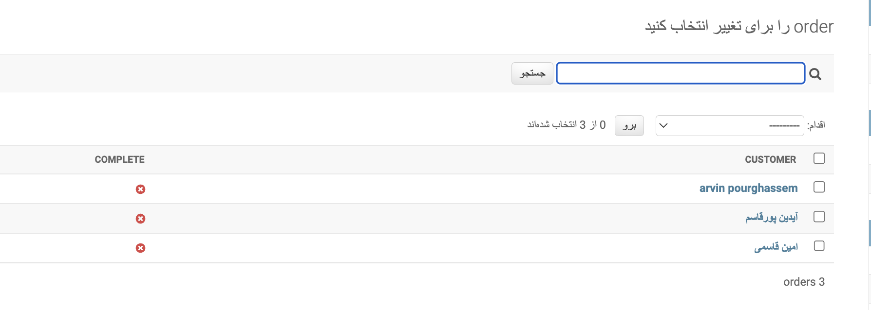Open the امین قاسمی order link
This screenshot has width=871, height=310.
(x=776, y=247)
